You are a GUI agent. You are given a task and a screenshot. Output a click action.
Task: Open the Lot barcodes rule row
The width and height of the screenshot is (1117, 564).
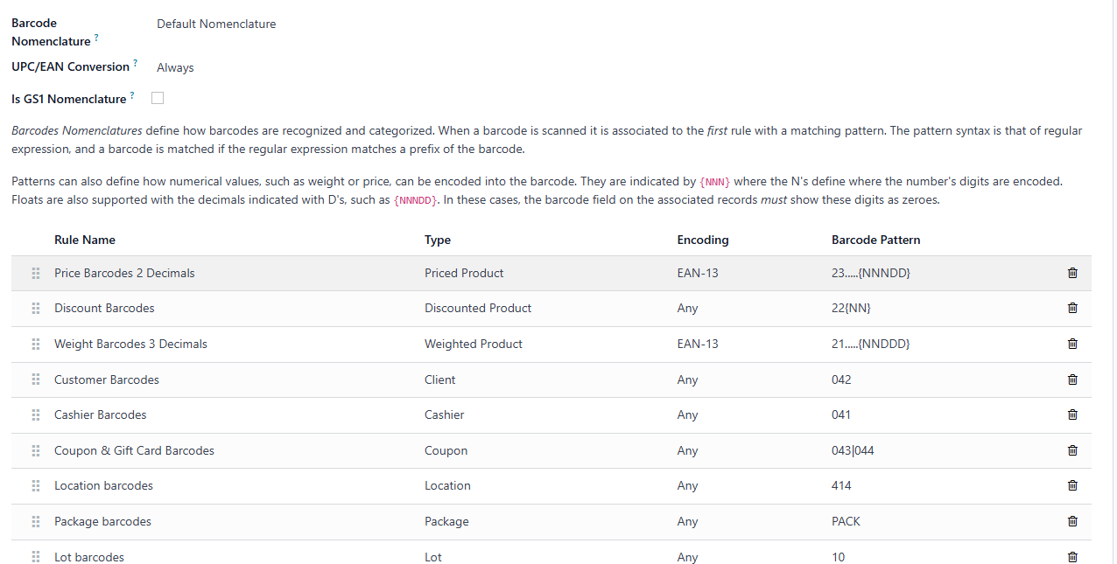(551, 556)
